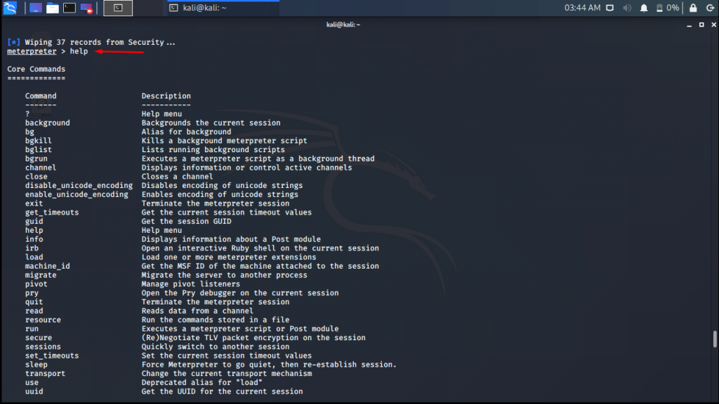Click the 'read' command text
Viewport: 719px width, 404px height.
(x=34, y=311)
